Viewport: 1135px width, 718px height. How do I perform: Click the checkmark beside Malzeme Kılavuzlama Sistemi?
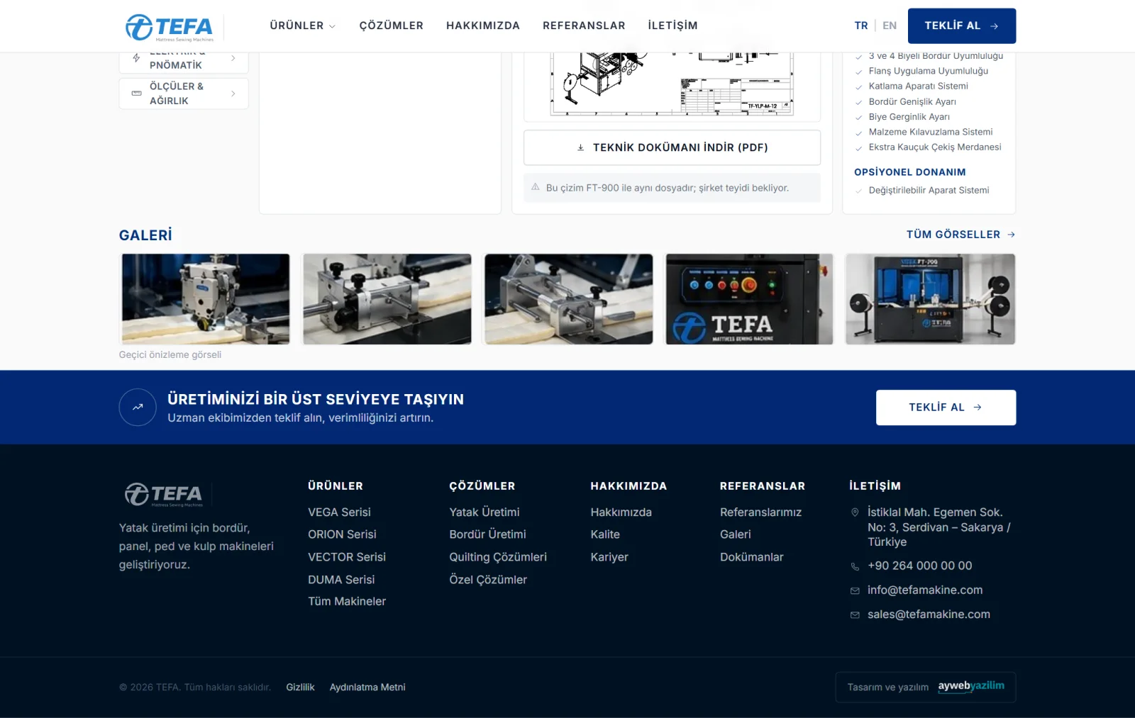point(859,133)
